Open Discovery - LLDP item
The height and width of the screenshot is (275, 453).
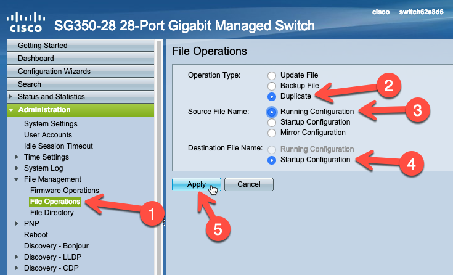[52, 257]
